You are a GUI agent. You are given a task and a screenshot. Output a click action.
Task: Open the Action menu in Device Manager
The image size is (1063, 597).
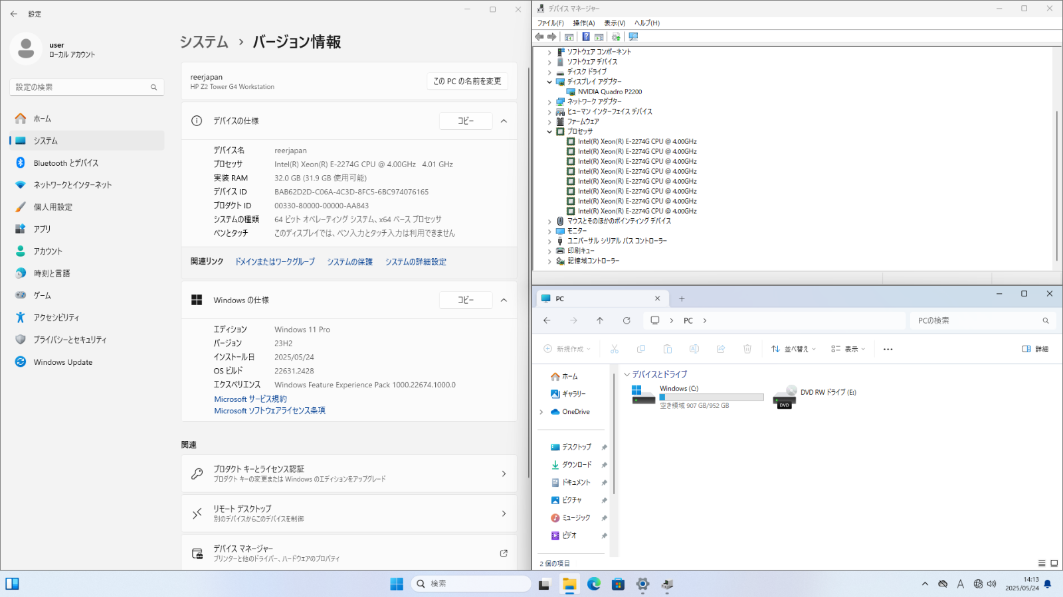[584, 23]
